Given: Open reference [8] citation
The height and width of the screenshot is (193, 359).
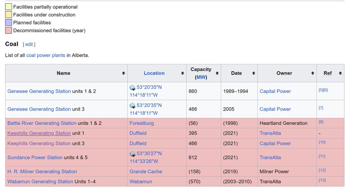Looking at the screenshot, I should pyautogui.click(x=321, y=122).
